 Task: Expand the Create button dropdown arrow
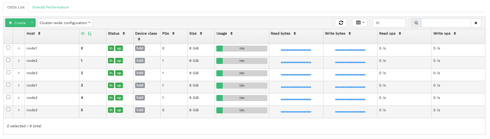pos(32,23)
